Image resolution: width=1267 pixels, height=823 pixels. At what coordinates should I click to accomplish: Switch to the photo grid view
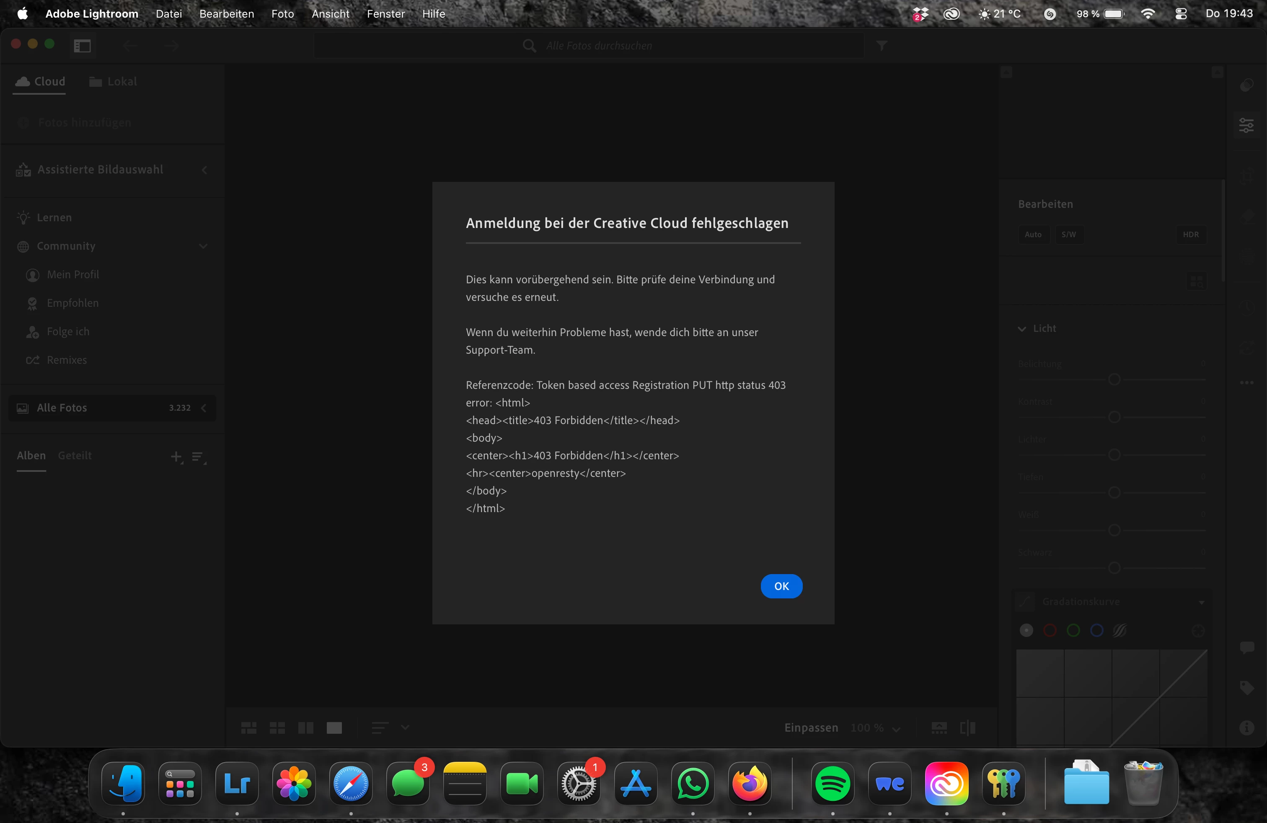pyautogui.click(x=248, y=728)
